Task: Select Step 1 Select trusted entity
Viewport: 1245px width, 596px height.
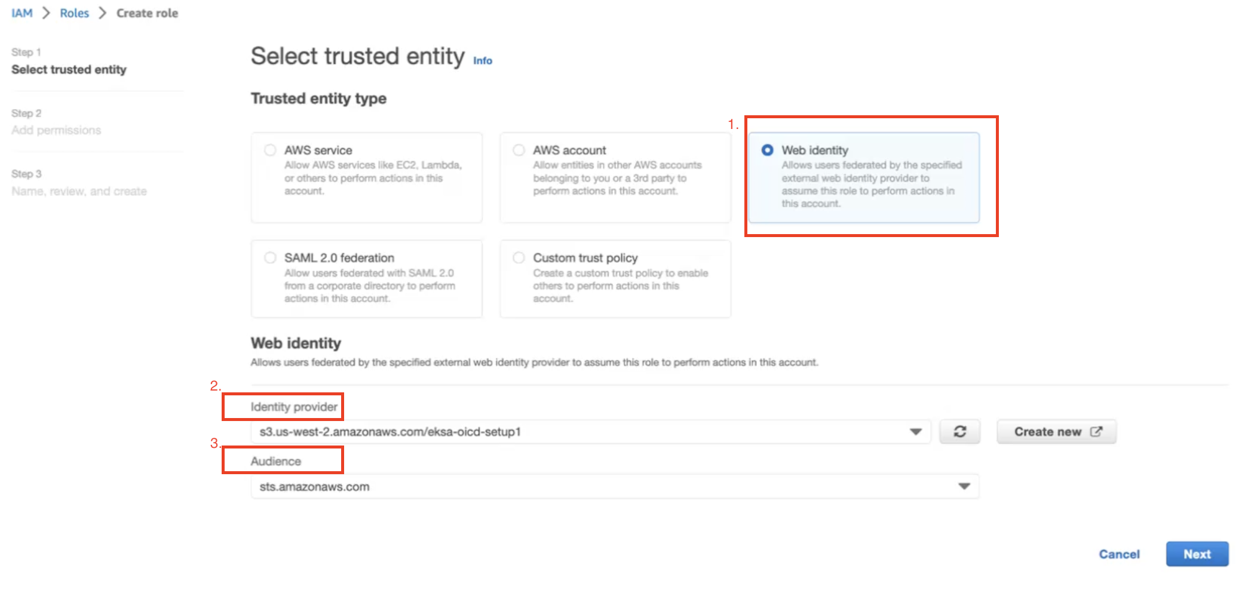Action: [x=69, y=69]
